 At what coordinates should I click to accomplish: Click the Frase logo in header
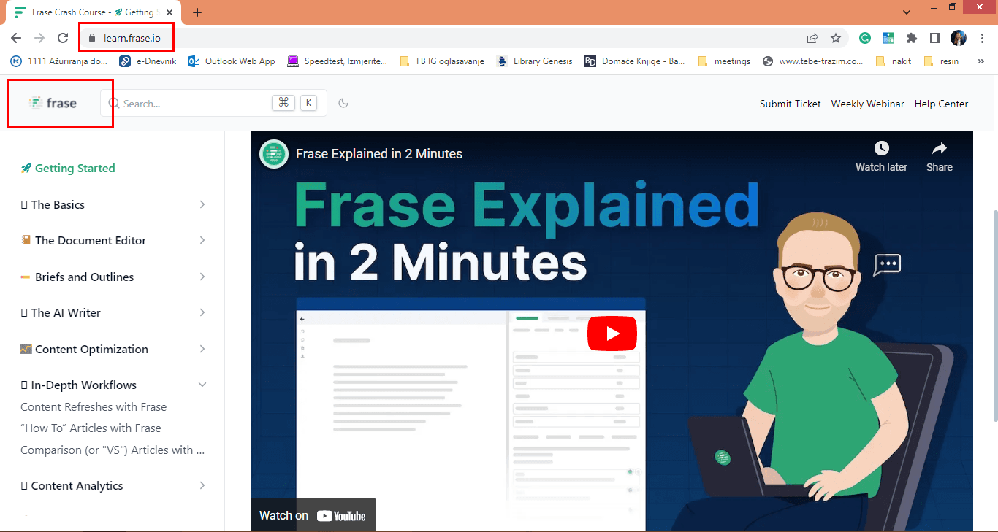pos(53,104)
